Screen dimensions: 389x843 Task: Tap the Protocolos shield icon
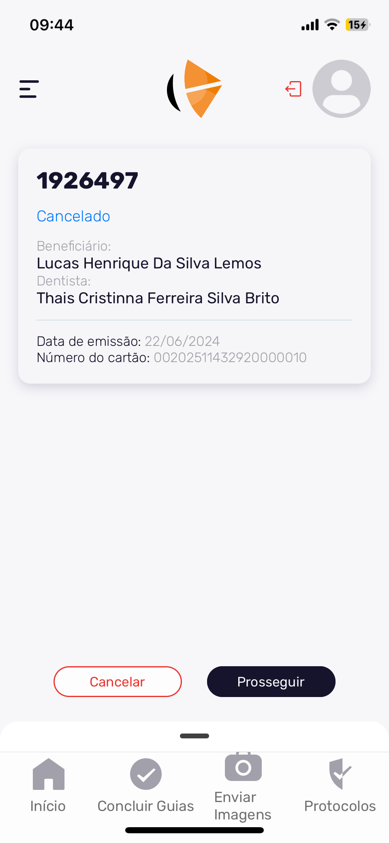(340, 774)
